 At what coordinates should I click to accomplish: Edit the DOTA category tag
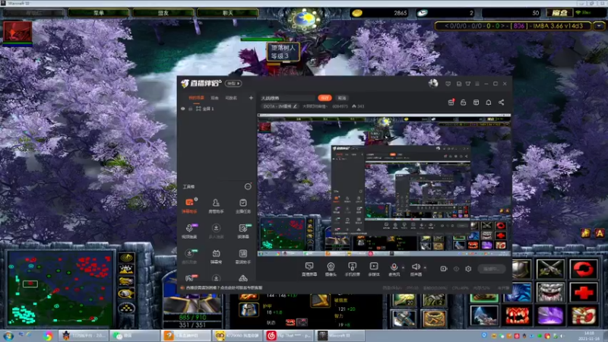(280, 106)
